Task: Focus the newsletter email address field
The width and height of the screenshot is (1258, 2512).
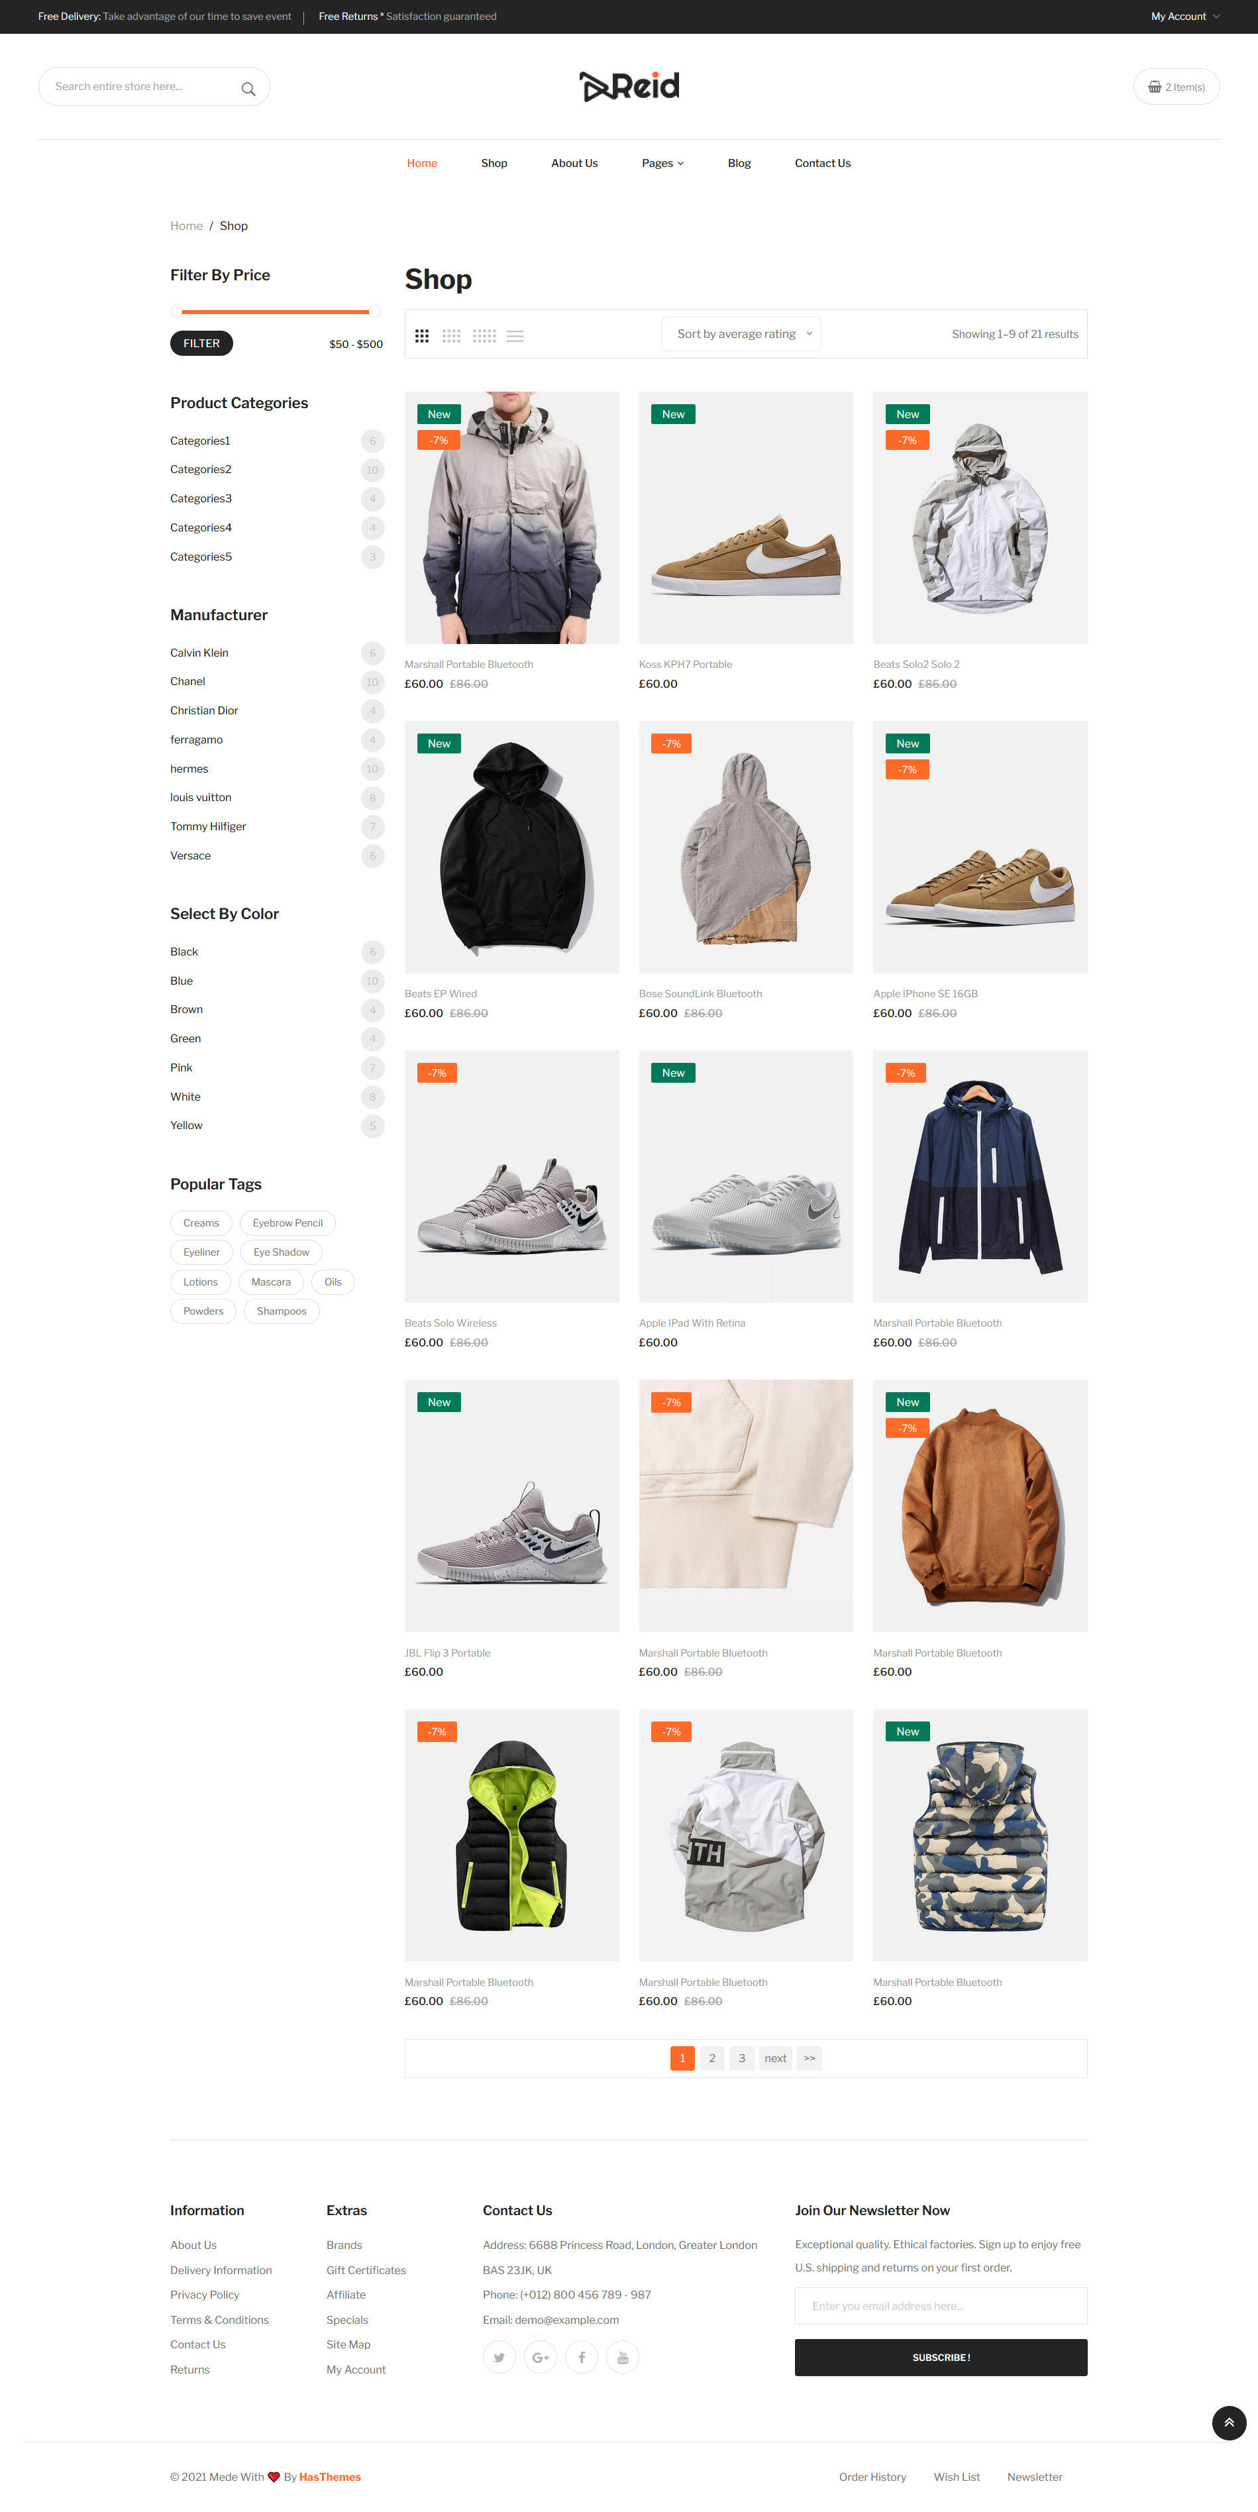Action: (x=940, y=2305)
